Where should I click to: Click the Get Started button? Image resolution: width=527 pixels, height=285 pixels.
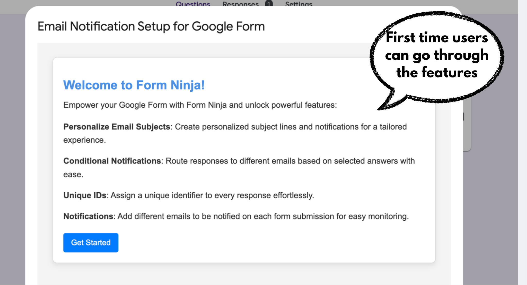click(x=91, y=243)
